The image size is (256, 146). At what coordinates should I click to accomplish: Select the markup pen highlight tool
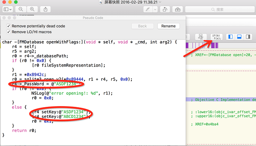(148, 10)
